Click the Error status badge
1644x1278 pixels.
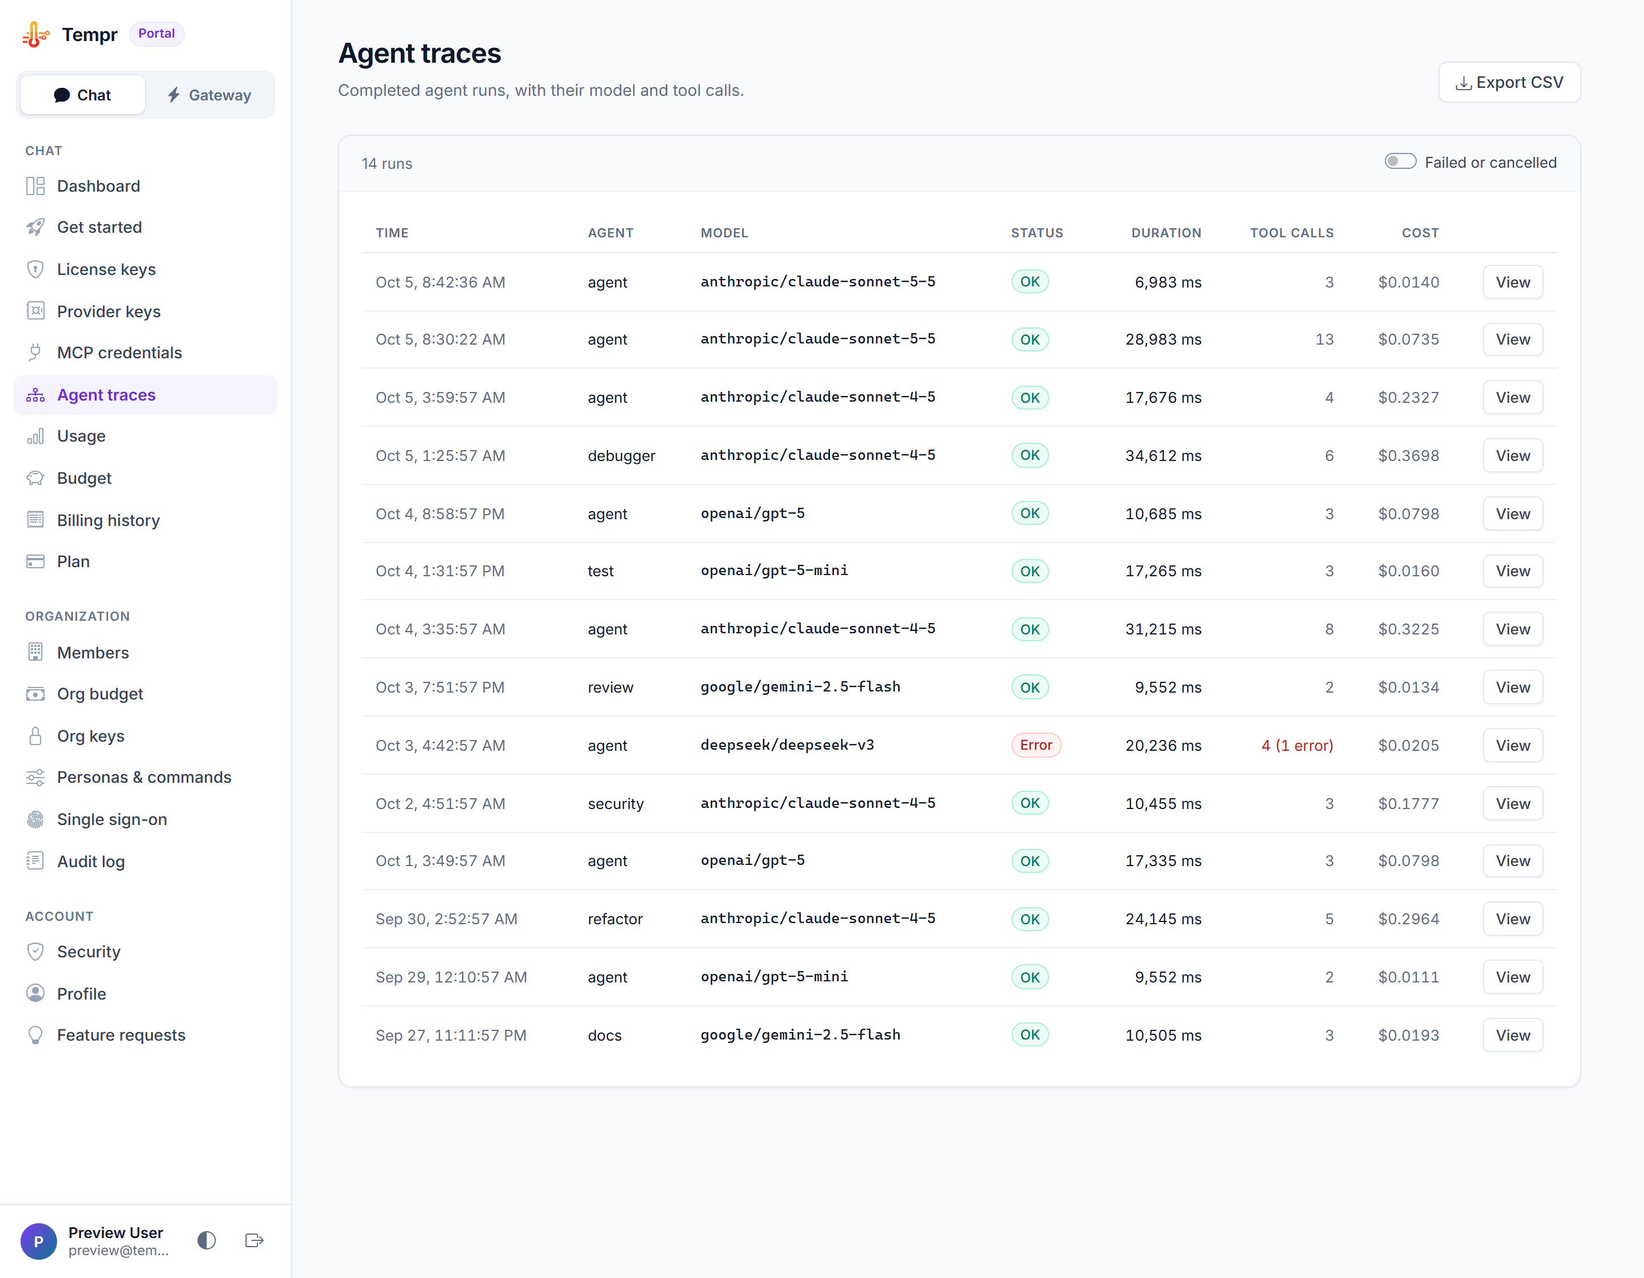click(1036, 745)
